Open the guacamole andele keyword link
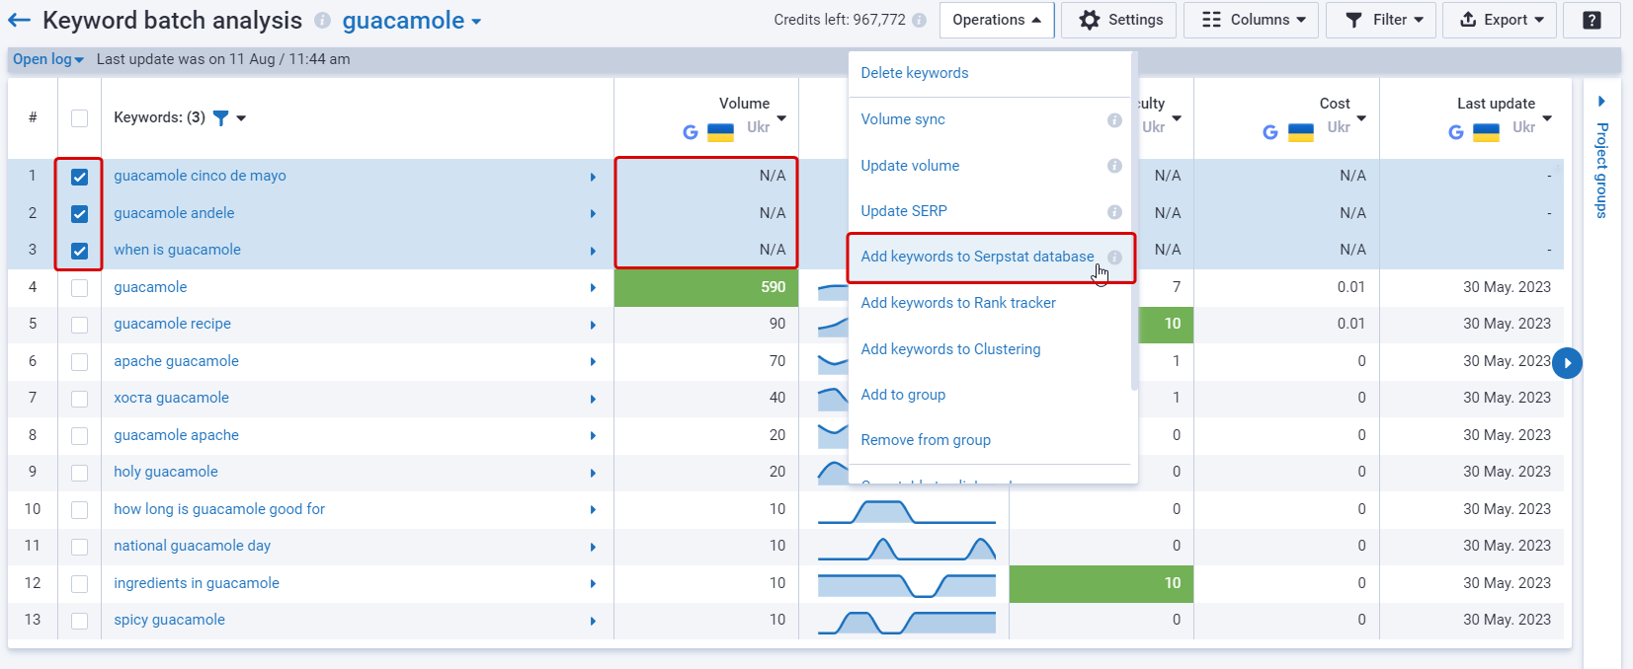Image resolution: width=1633 pixels, height=669 pixels. point(174,213)
